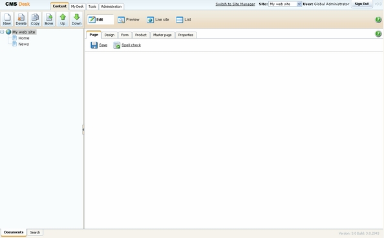Viewport: 384px width, 238px height.
Task: Switch to List view mode
Action: click(x=184, y=19)
